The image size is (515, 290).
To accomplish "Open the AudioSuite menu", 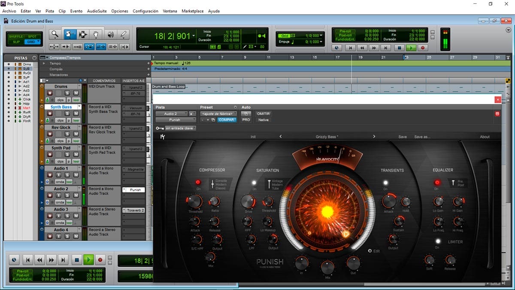I will (x=97, y=11).
